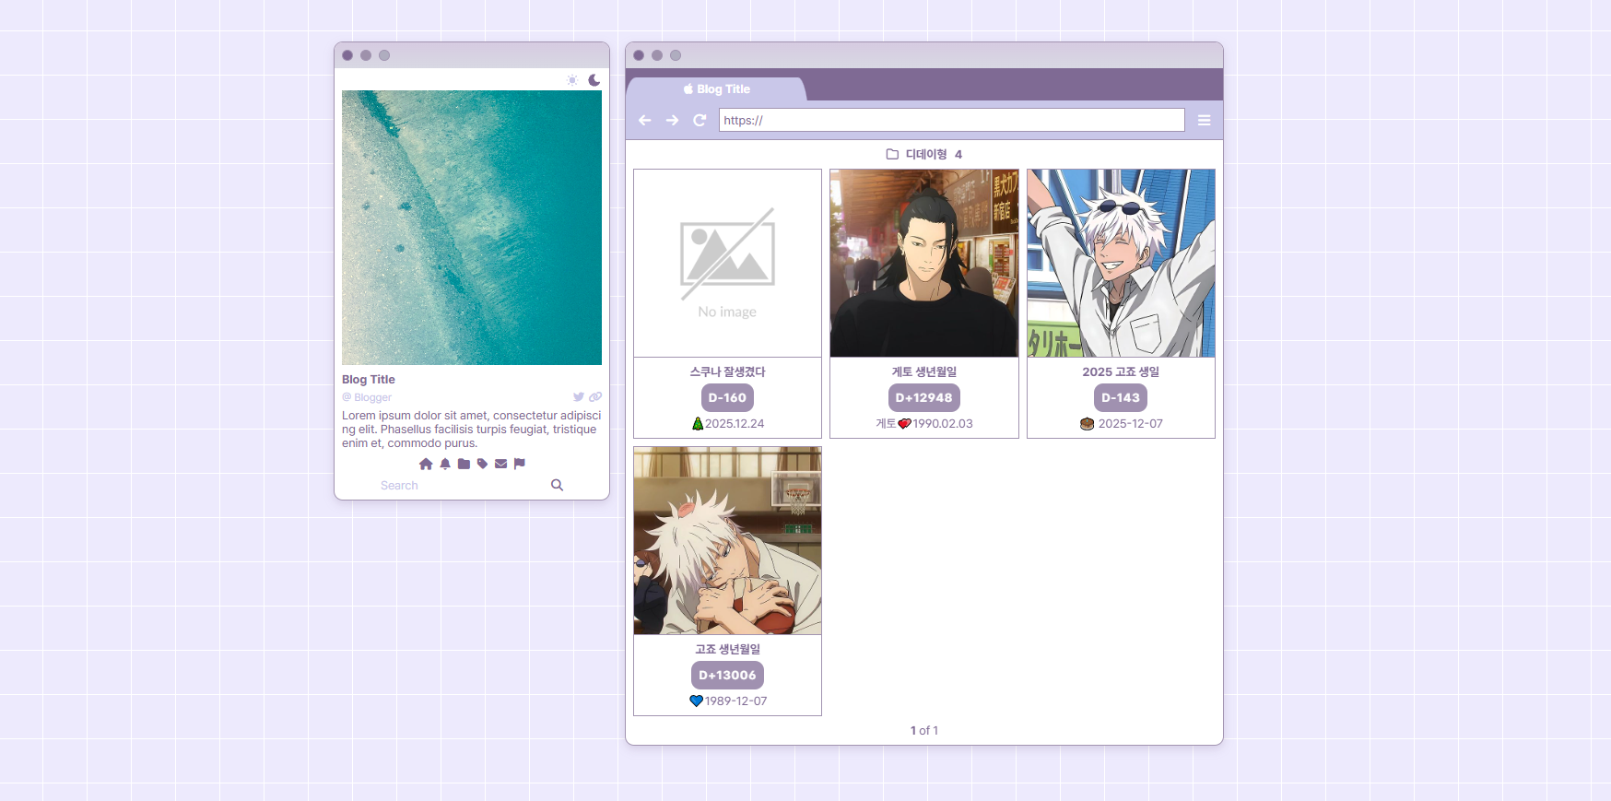Click the D-143 badge
The image size is (1611, 801).
(x=1121, y=398)
